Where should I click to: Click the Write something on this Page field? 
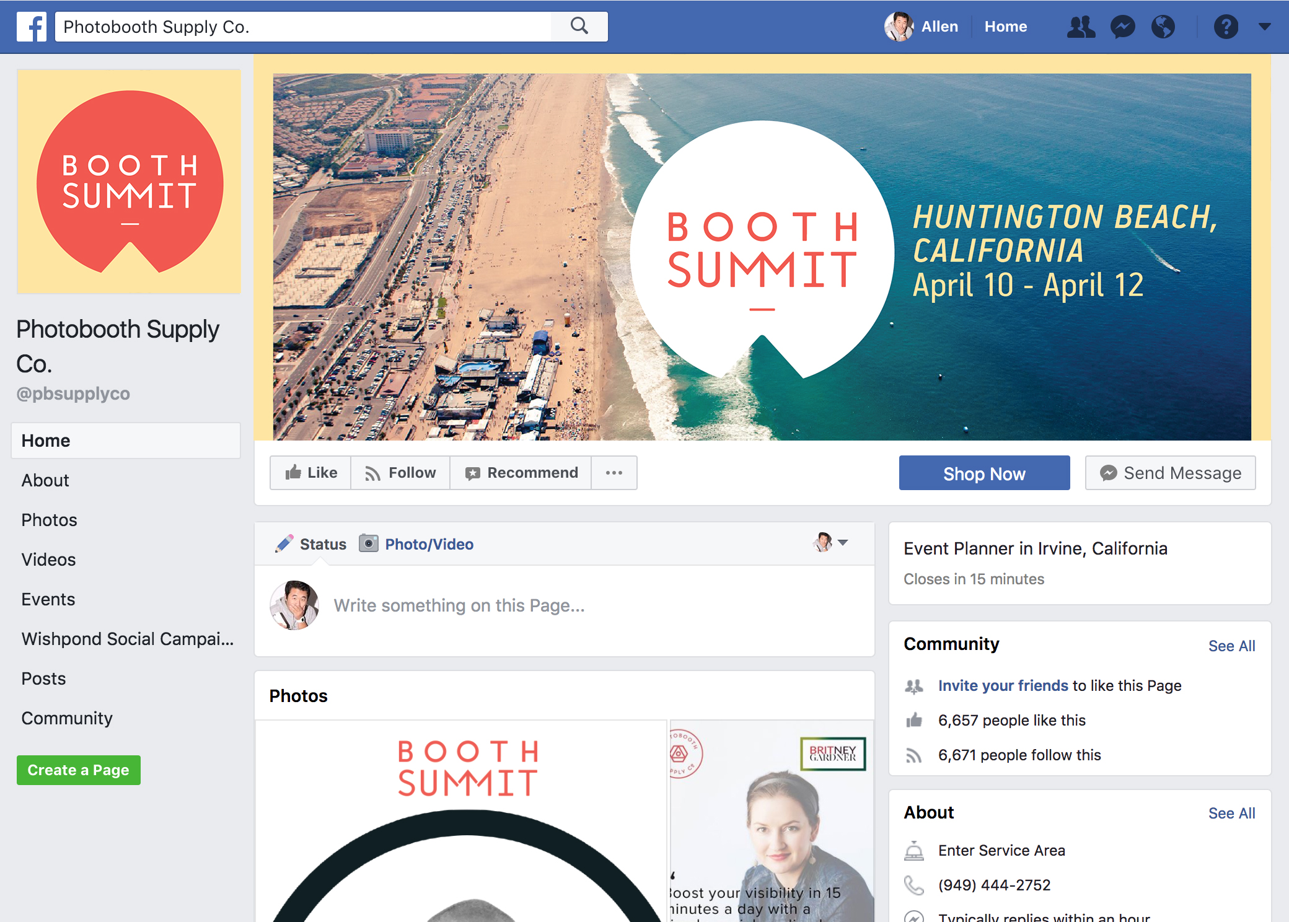coord(459,605)
